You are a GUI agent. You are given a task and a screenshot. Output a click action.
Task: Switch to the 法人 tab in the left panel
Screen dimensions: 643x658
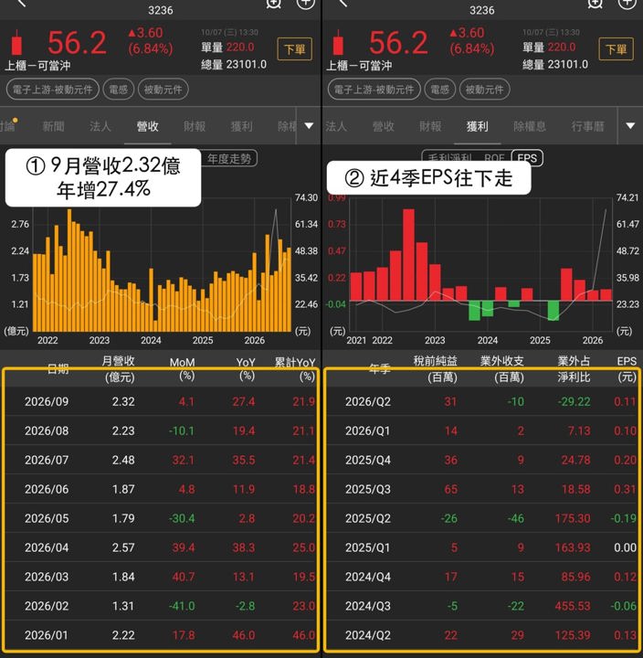tap(100, 126)
